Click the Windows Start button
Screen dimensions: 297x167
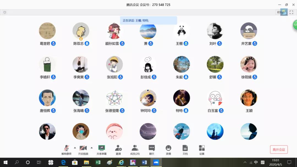click(x=5, y=162)
